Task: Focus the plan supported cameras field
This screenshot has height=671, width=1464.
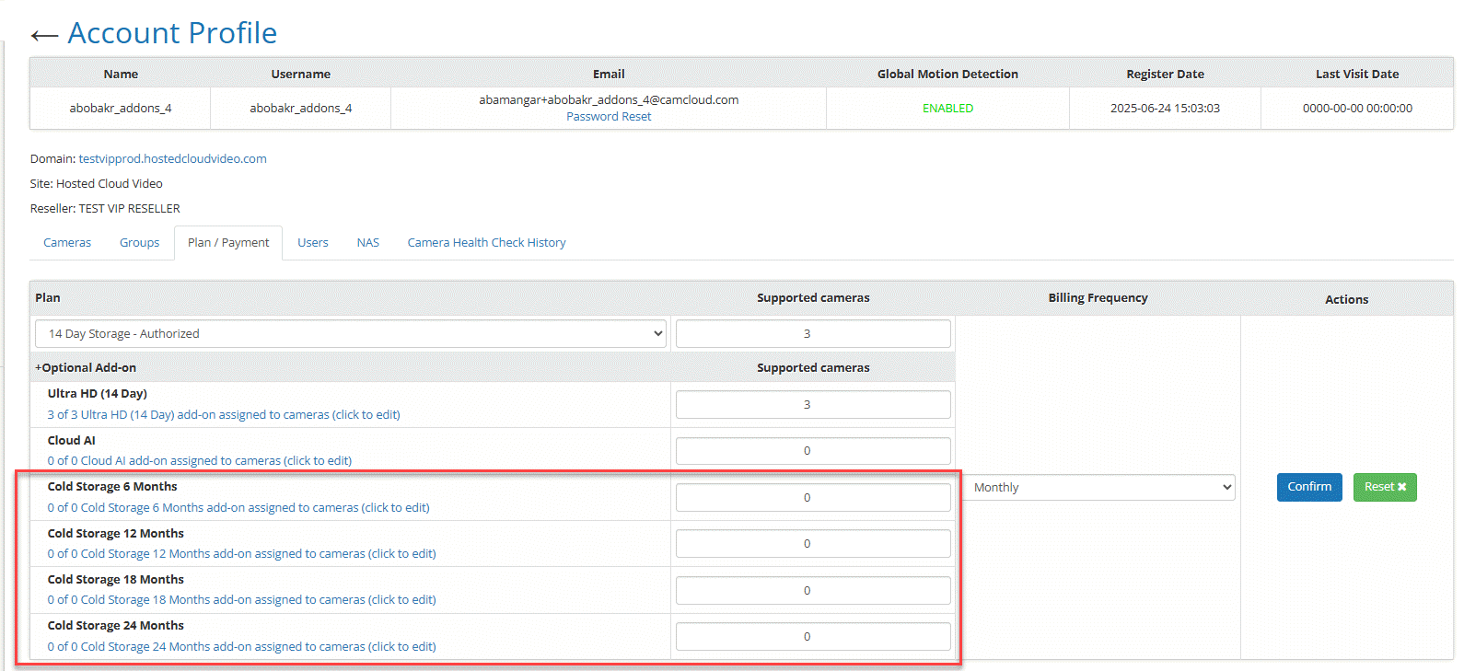Action: pos(813,334)
